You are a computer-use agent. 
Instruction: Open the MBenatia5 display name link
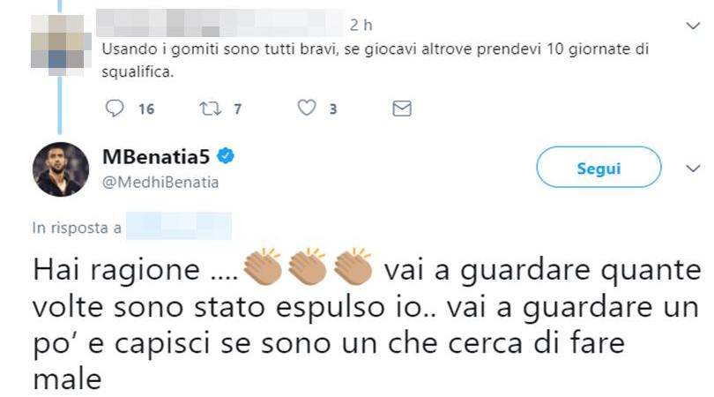coord(156,157)
